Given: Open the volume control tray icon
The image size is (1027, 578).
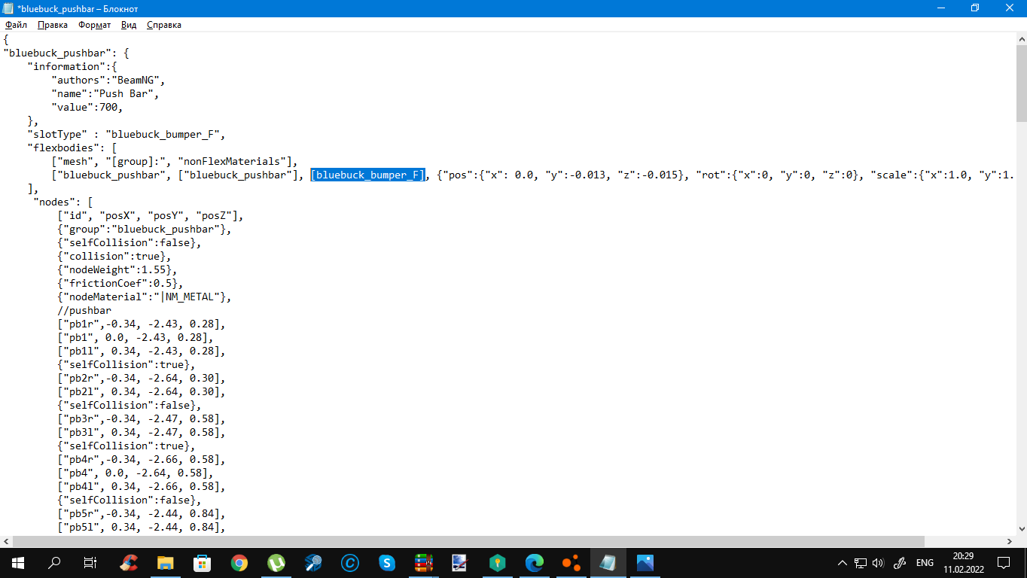Looking at the screenshot, I should pos(878,562).
